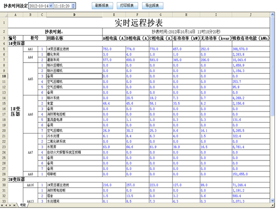Click the AA5 cabinet cell

pyautogui.click(x=30, y=79)
